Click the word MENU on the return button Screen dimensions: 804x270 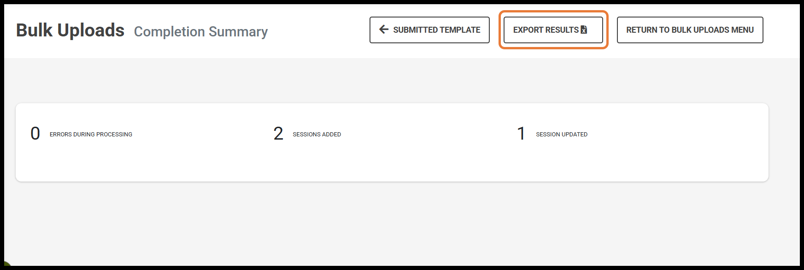click(742, 30)
